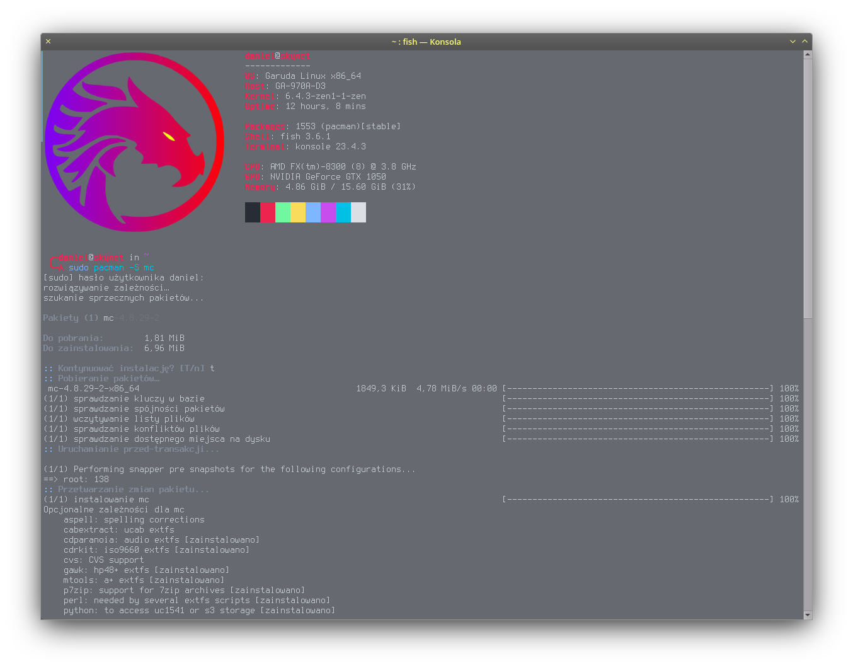Click the "Shell: fish 3.6.1" line
The image size is (853, 668).
[x=288, y=137]
